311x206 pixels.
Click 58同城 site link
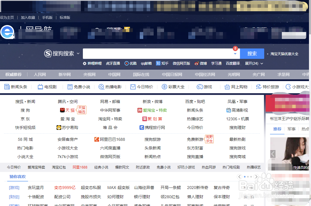pyautogui.click(x=25, y=139)
